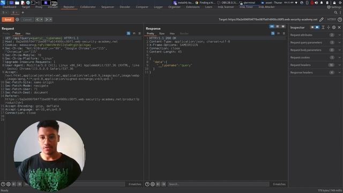This screenshot has height=193, width=343.
Task: Dock Inspector panel to the left
Action: (x=312, y=27)
